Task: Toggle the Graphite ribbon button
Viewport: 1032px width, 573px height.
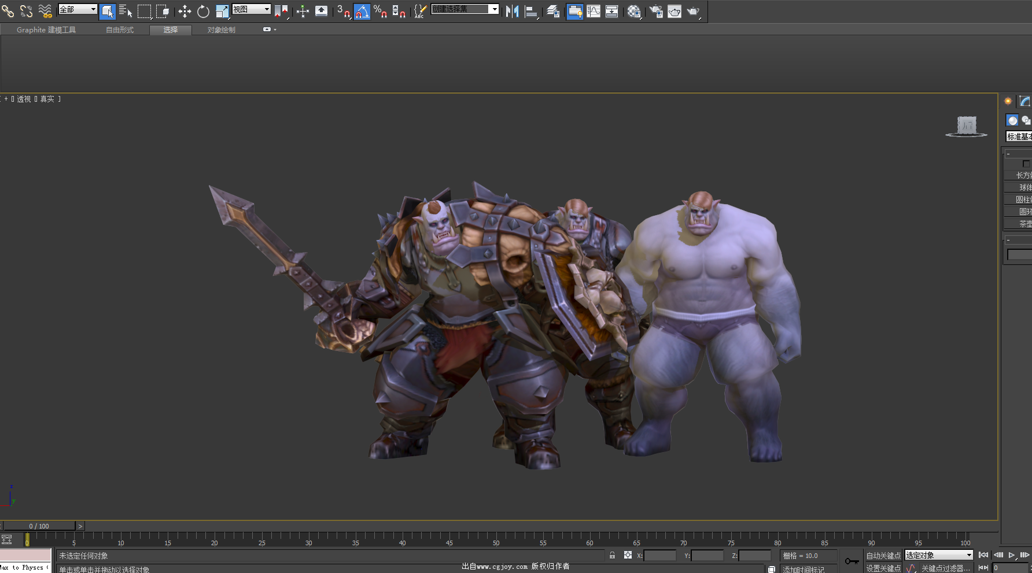Action: 574,11
